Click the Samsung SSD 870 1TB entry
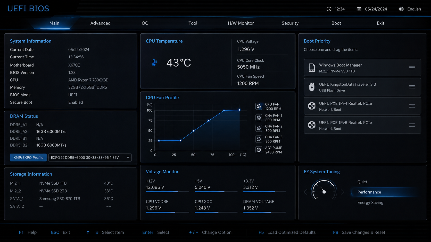 click(x=60, y=199)
